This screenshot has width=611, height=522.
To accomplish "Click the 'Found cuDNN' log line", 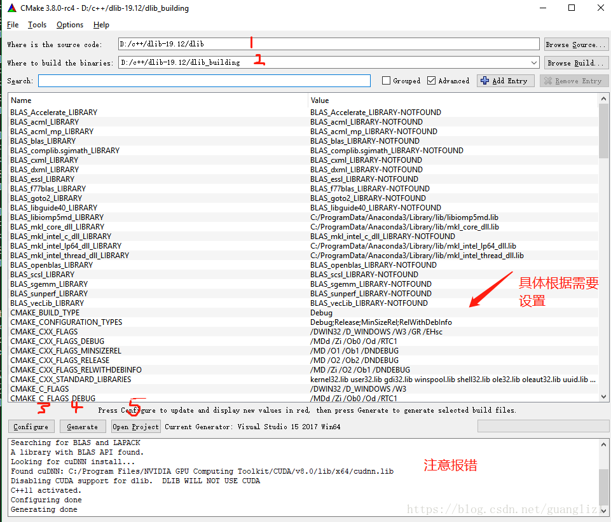I will 202,471.
